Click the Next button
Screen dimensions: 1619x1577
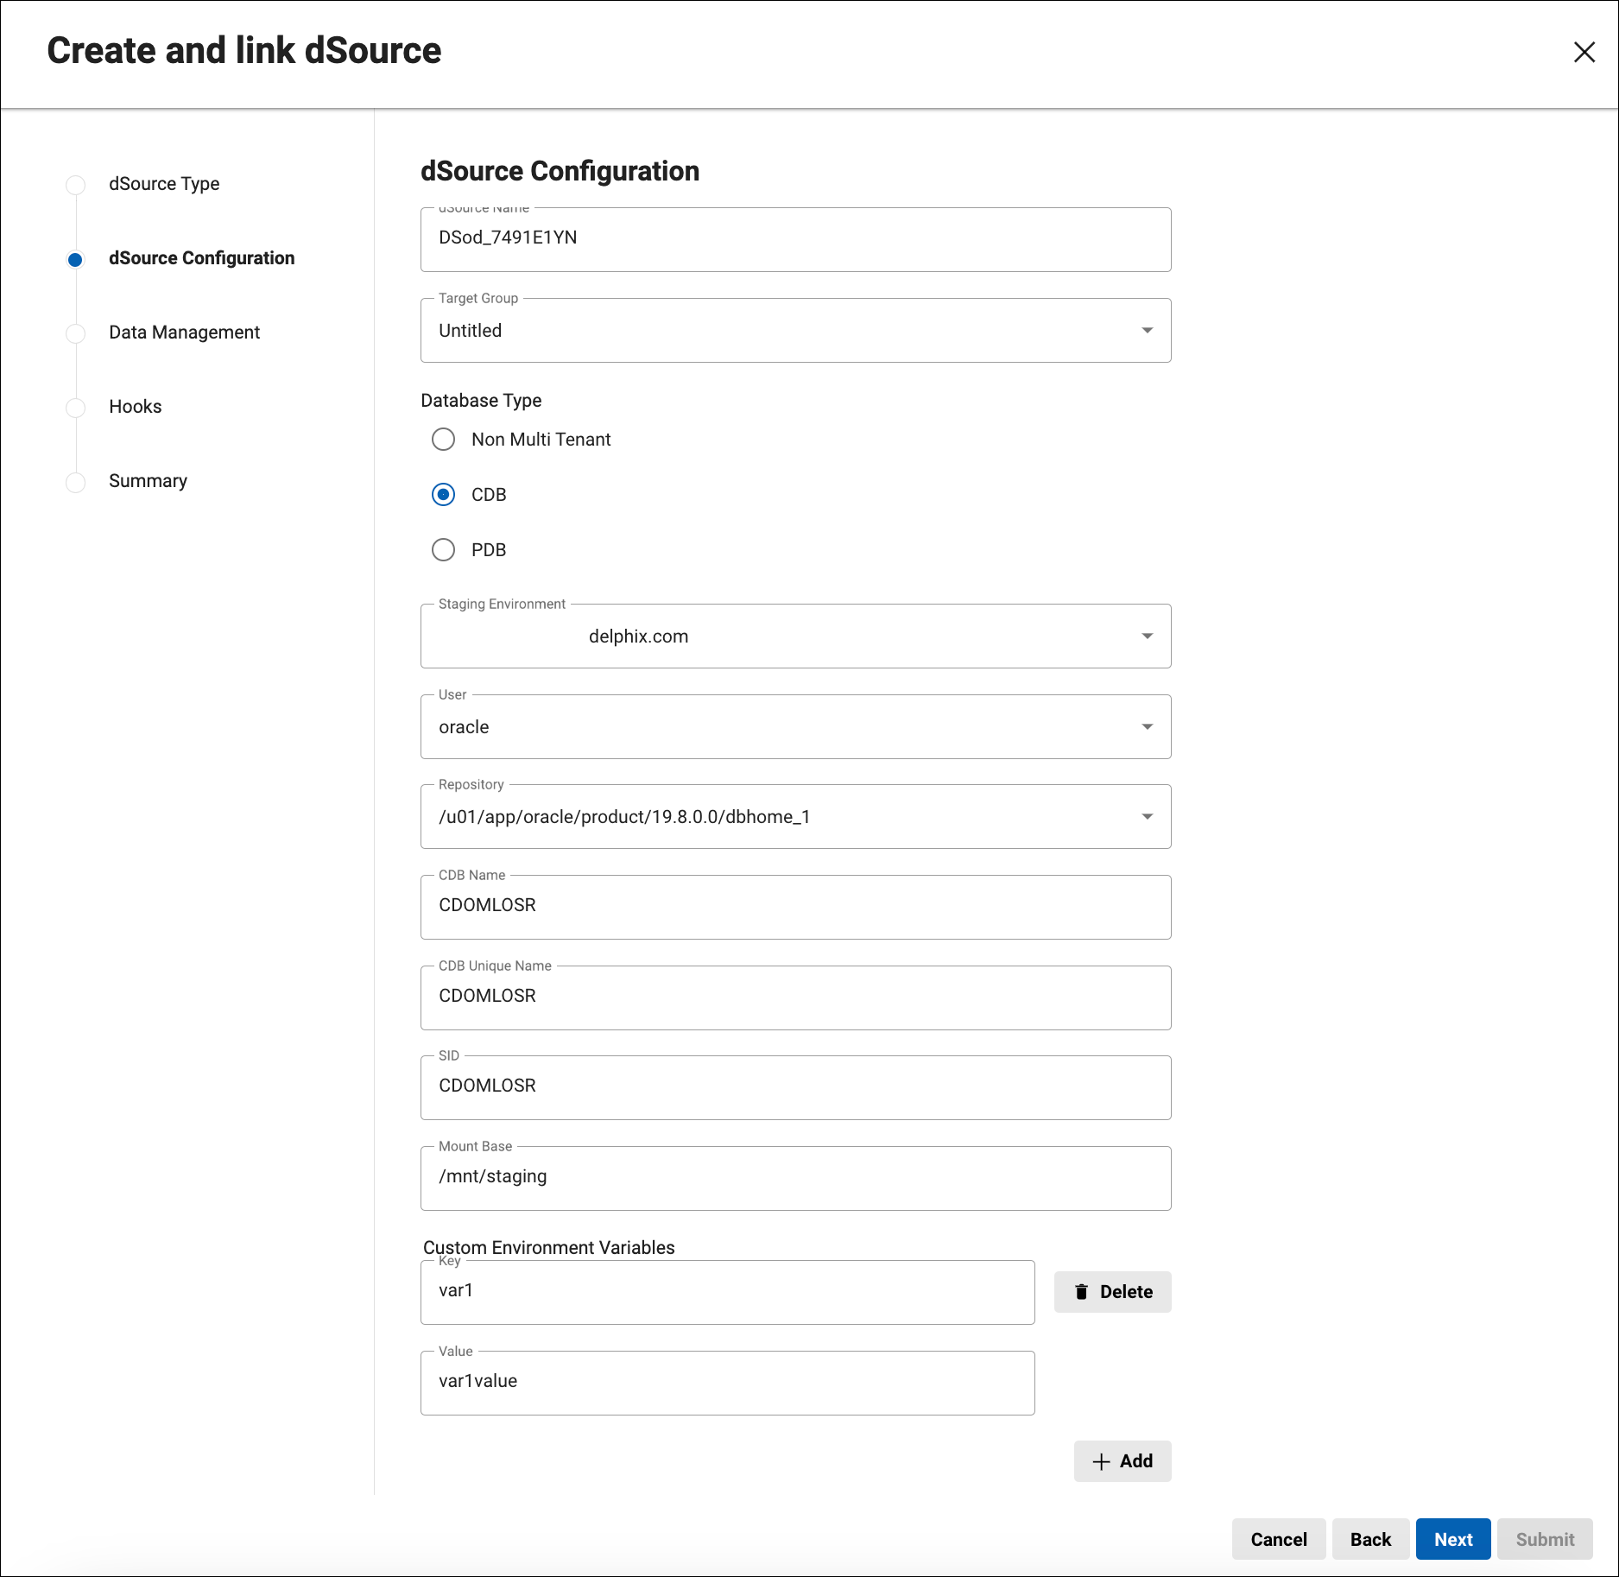coord(1452,1539)
